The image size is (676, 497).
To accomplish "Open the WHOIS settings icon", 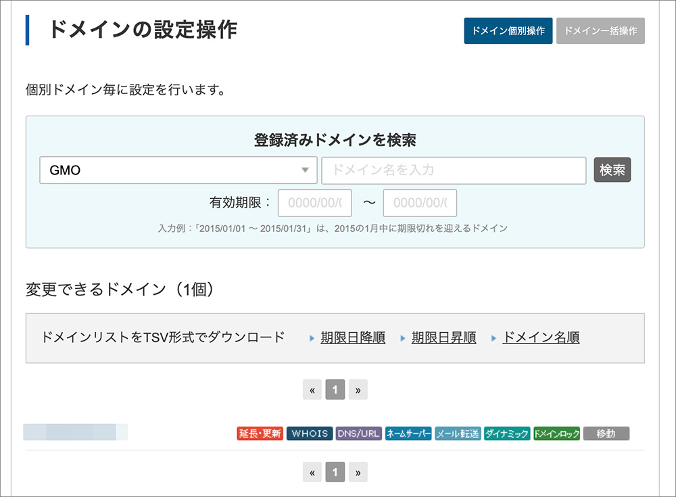I will click(x=310, y=433).
